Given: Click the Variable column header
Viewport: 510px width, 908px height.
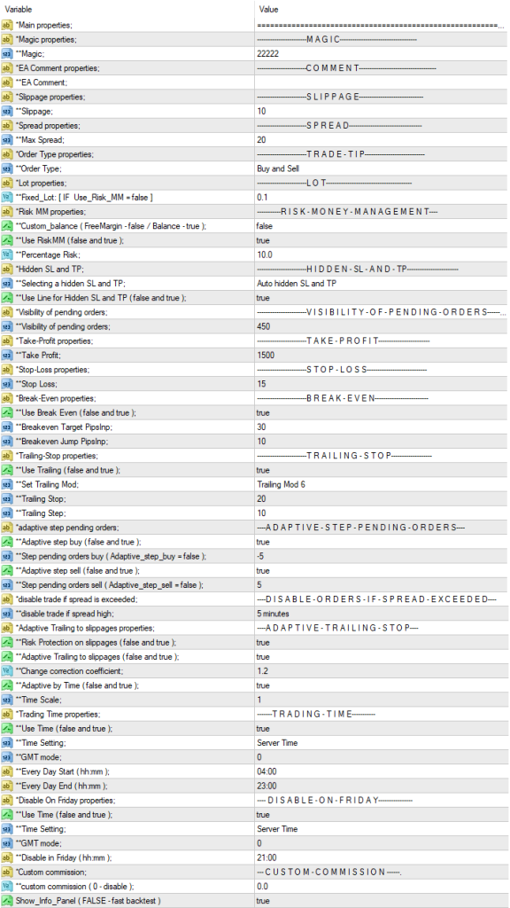Looking at the screenshot, I should click(127, 9).
